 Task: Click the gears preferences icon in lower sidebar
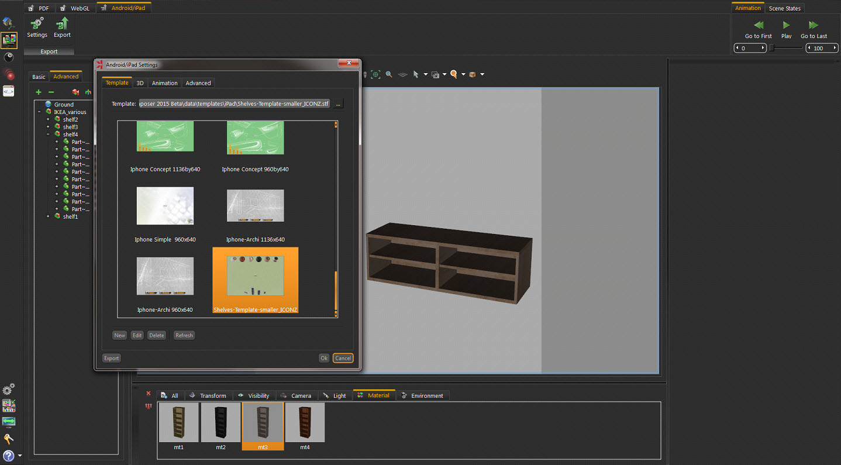point(9,390)
